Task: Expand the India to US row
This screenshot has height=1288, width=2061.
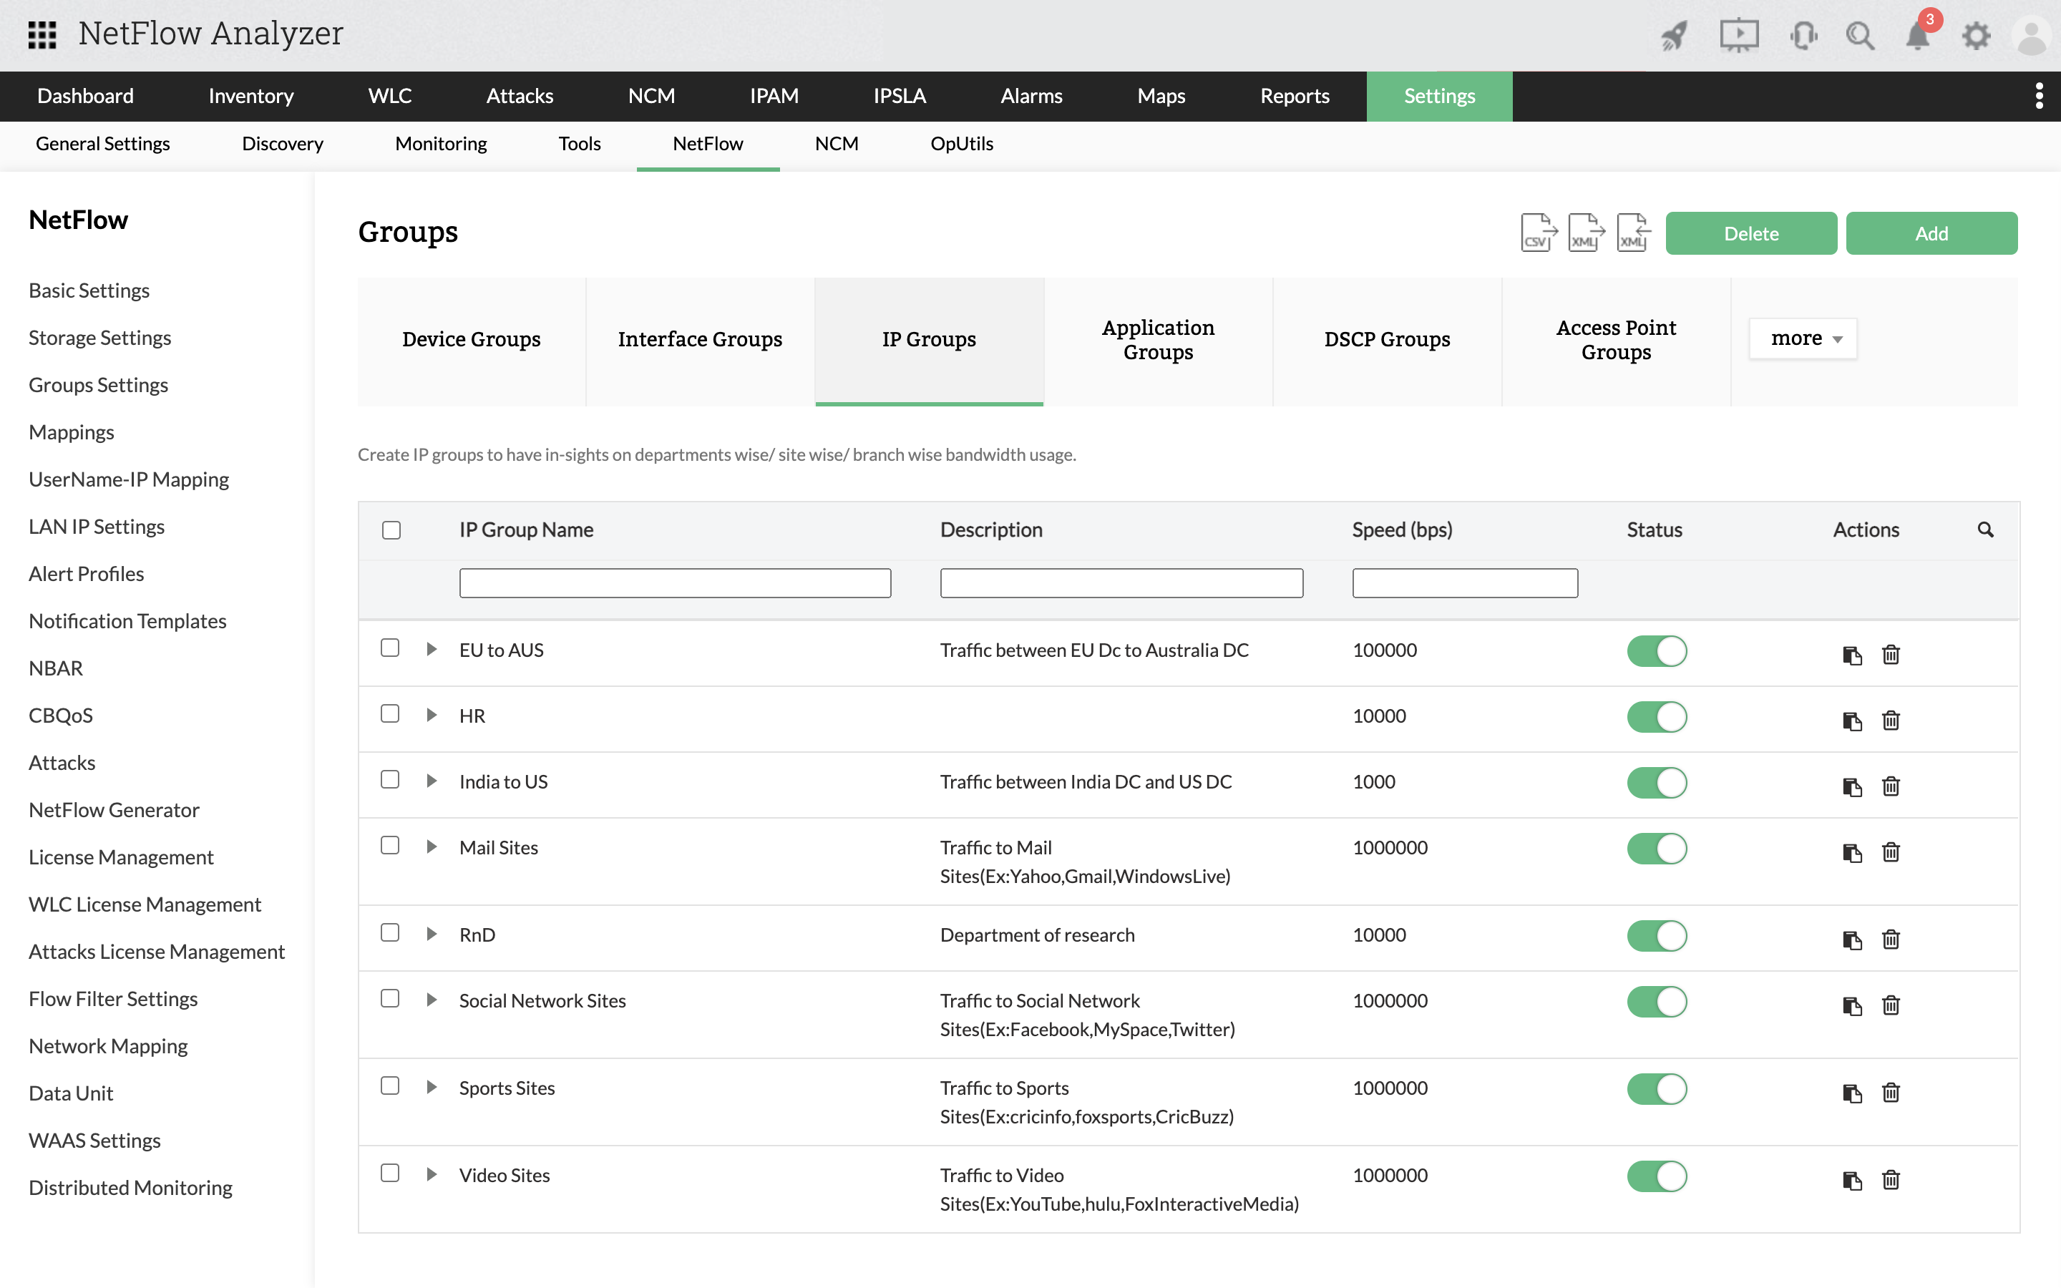Action: pos(432,780)
